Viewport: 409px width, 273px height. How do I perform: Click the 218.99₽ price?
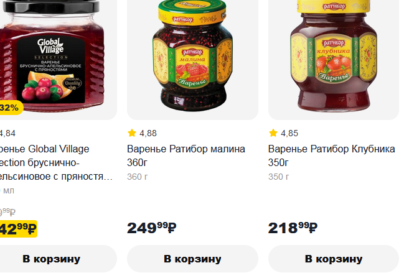[293, 228]
